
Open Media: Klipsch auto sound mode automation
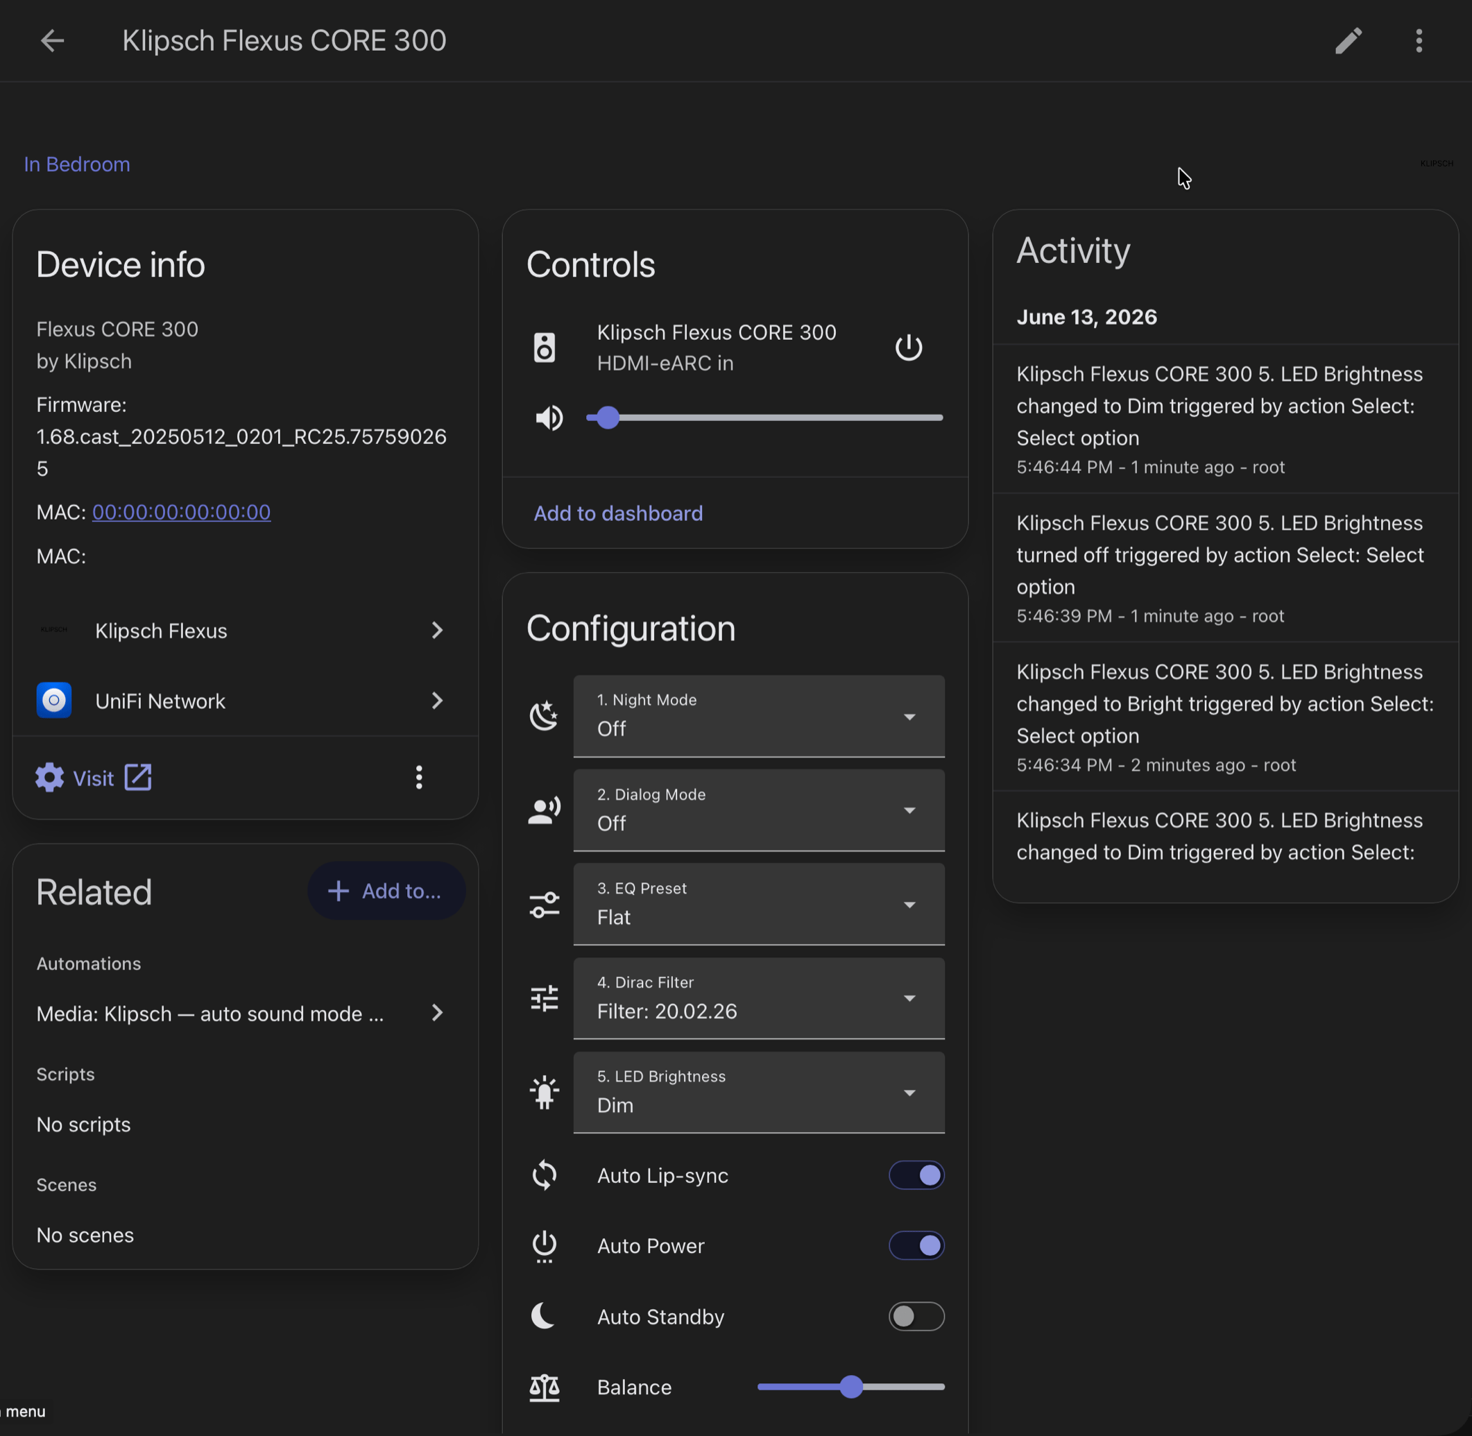(245, 1013)
